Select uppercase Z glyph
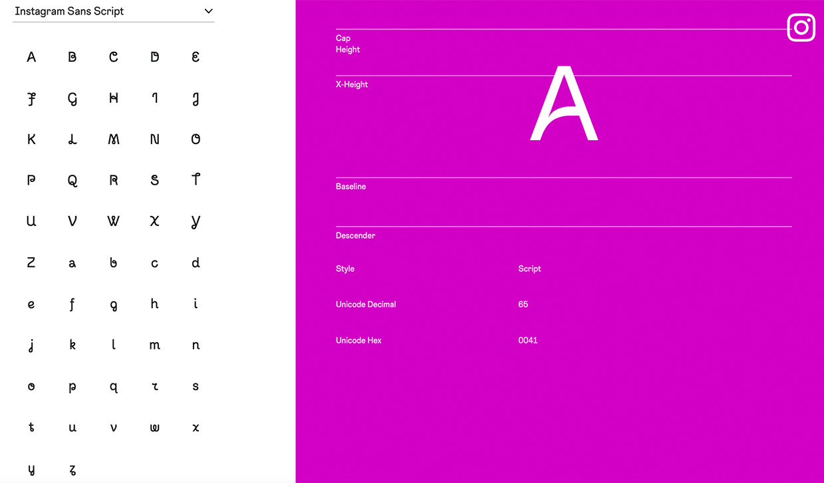This screenshot has width=824, height=483. click(x=31, y=262)
